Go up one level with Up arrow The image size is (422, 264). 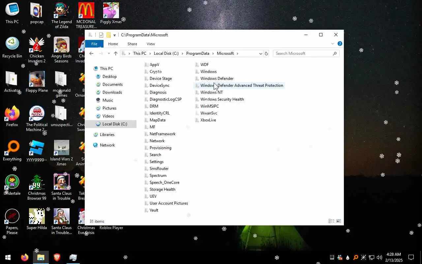coord(115,53)
